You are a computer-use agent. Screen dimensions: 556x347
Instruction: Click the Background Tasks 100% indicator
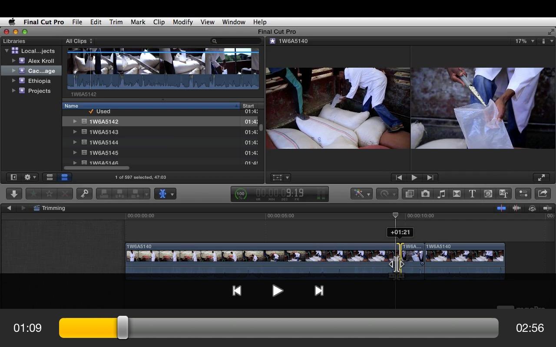(240, 194)
